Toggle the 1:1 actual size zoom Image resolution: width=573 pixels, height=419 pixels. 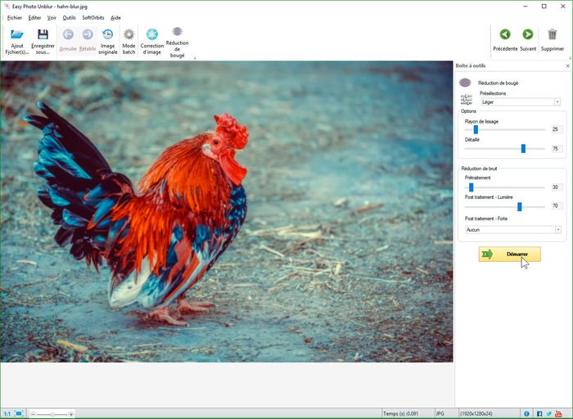pos(7,414)
